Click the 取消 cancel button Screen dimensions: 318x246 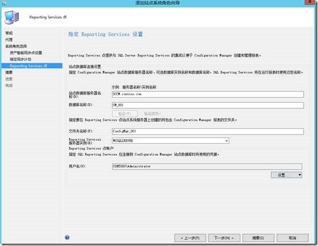pos(293,238)
